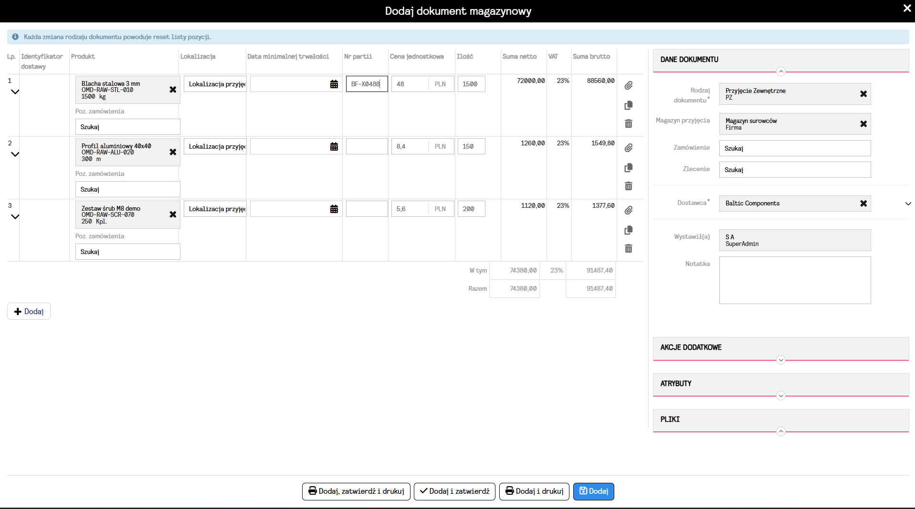Click Lokalizacja przyjęcia field in row 3
The height and width of the screenshot is (509, 915).
pyautogui.click(x=215, y=209)
